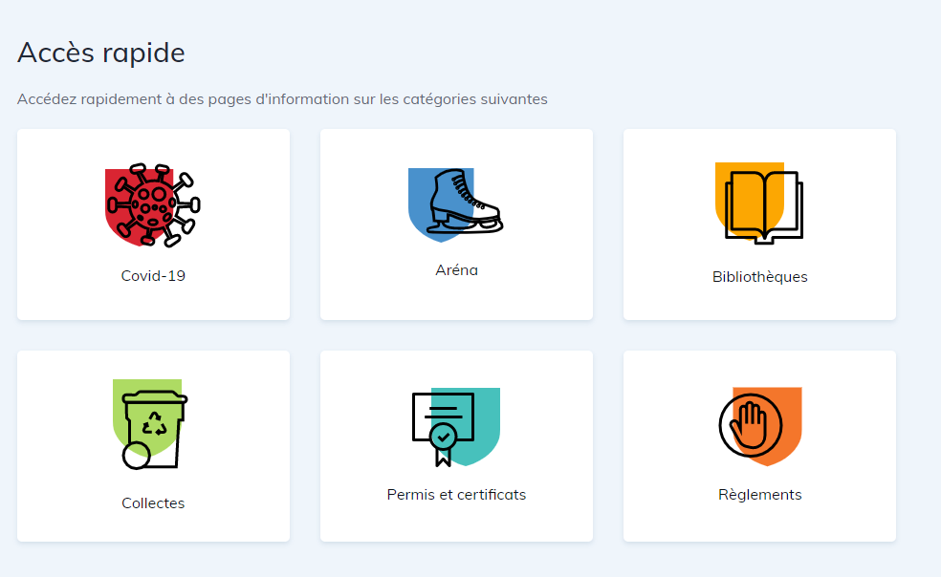This screenshot has width=941, height=577.
Task: Click the Covid-19 card
Action: pyautogui.click(x=153, y=224)
